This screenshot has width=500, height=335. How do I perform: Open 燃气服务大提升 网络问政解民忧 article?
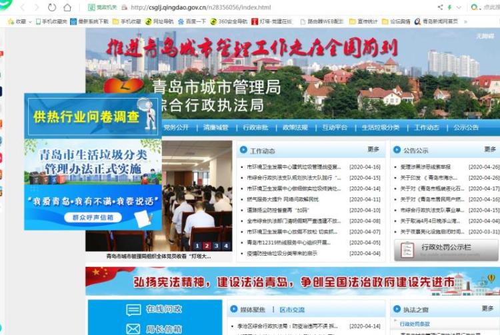283,199
